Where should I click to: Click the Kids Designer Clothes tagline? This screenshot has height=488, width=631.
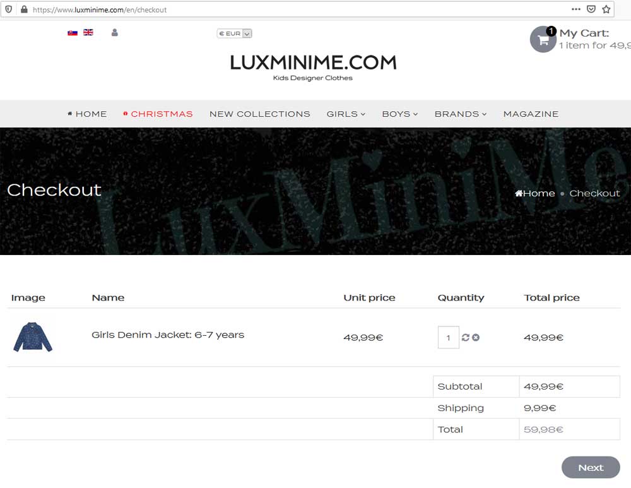(313, 78)
